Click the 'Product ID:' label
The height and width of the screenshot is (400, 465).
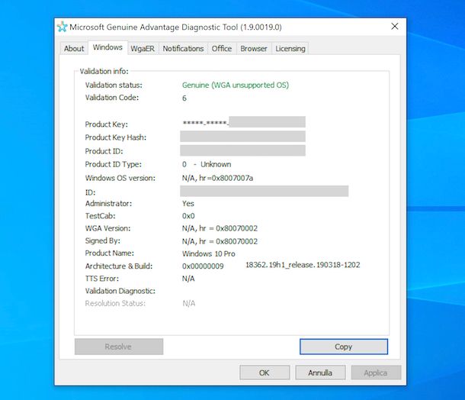(104, 151)
